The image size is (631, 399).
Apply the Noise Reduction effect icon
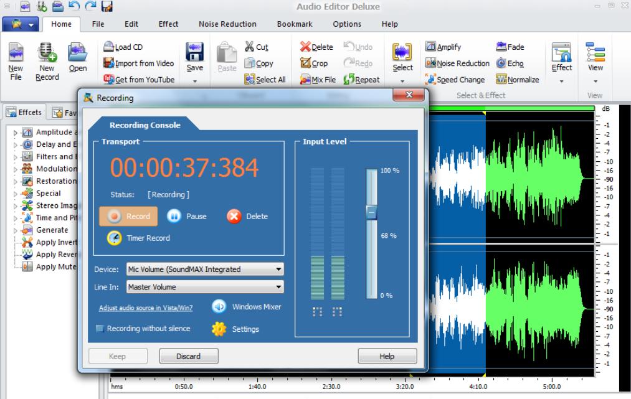[430, 63]
